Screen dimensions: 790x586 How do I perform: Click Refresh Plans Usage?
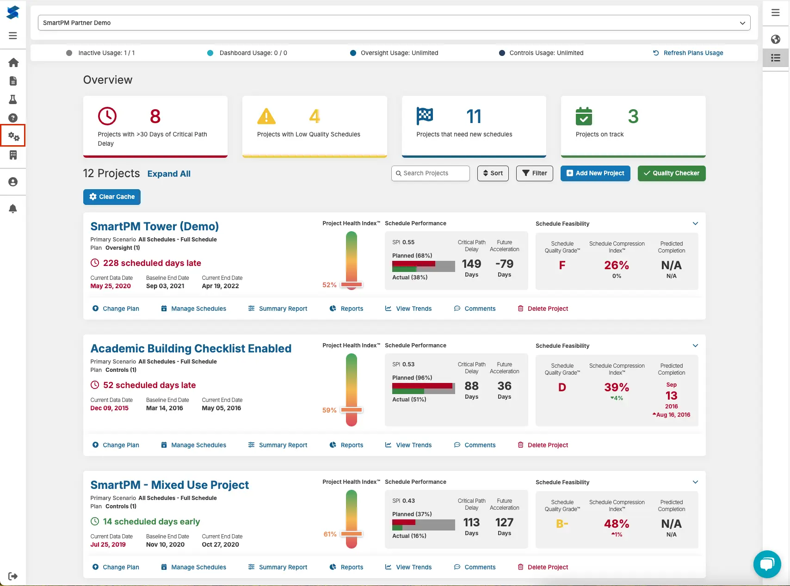coord(688,53)
